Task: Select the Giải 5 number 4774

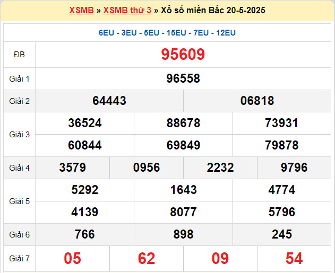Action: click(281, 190)
